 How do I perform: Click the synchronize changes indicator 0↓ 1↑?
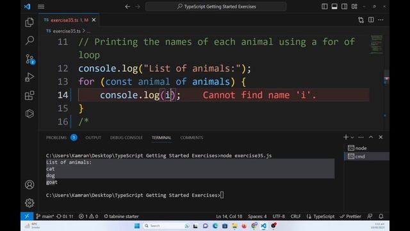65,216
